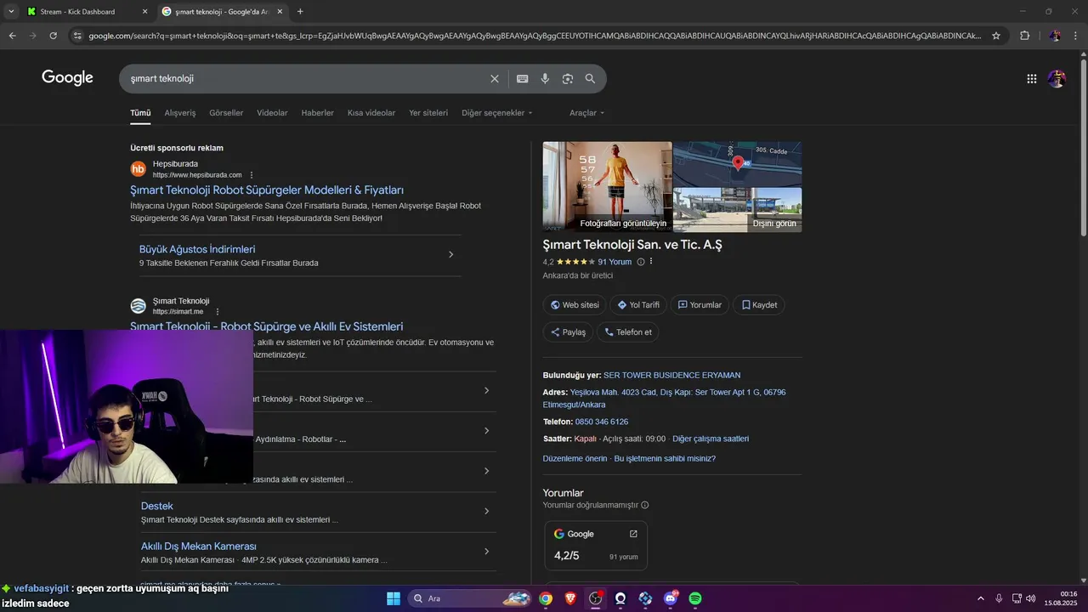Open SER TOWER BUSIDENCE ERYAMAN location link
Screen dimensions: 1088x612
(x=672, y=375)
